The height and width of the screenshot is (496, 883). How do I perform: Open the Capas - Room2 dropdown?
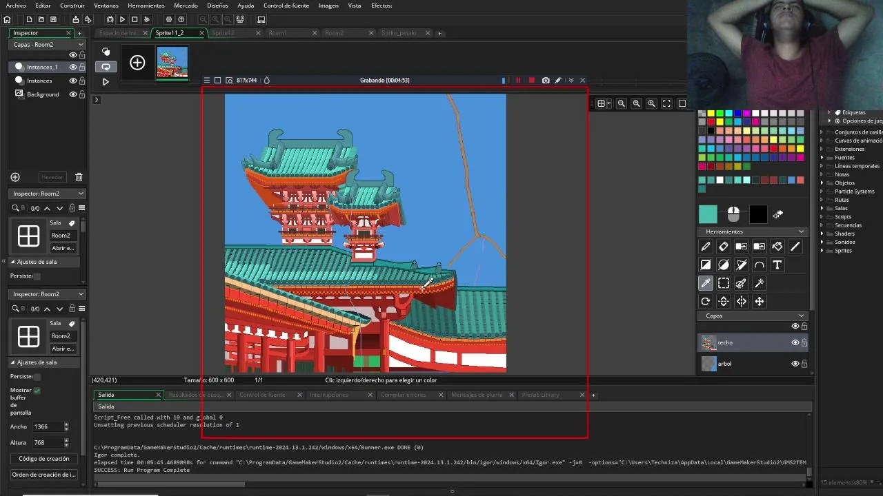tap(47, 44)
